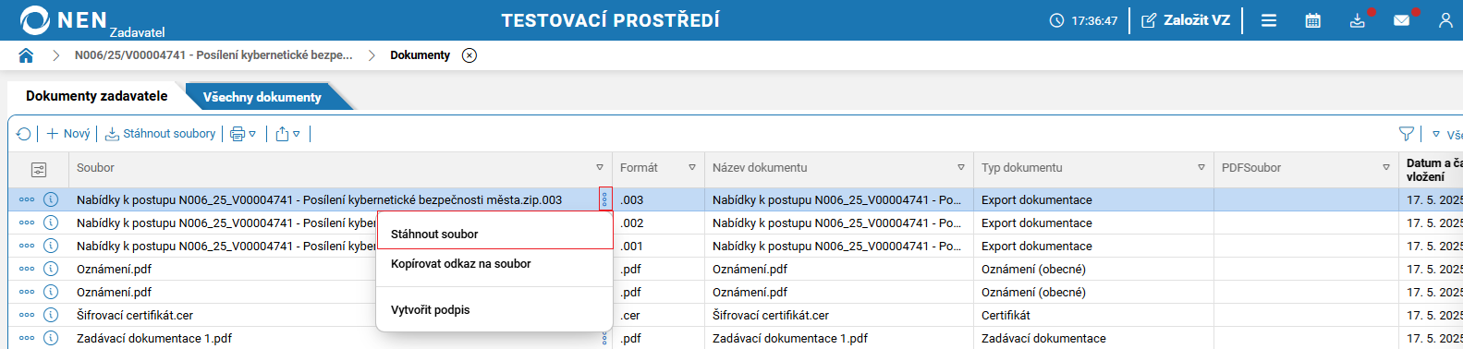Screen dimensions: 1463x349
Task: Click the clock showing 17:36:47
Action: click(x=1083, y=20)
